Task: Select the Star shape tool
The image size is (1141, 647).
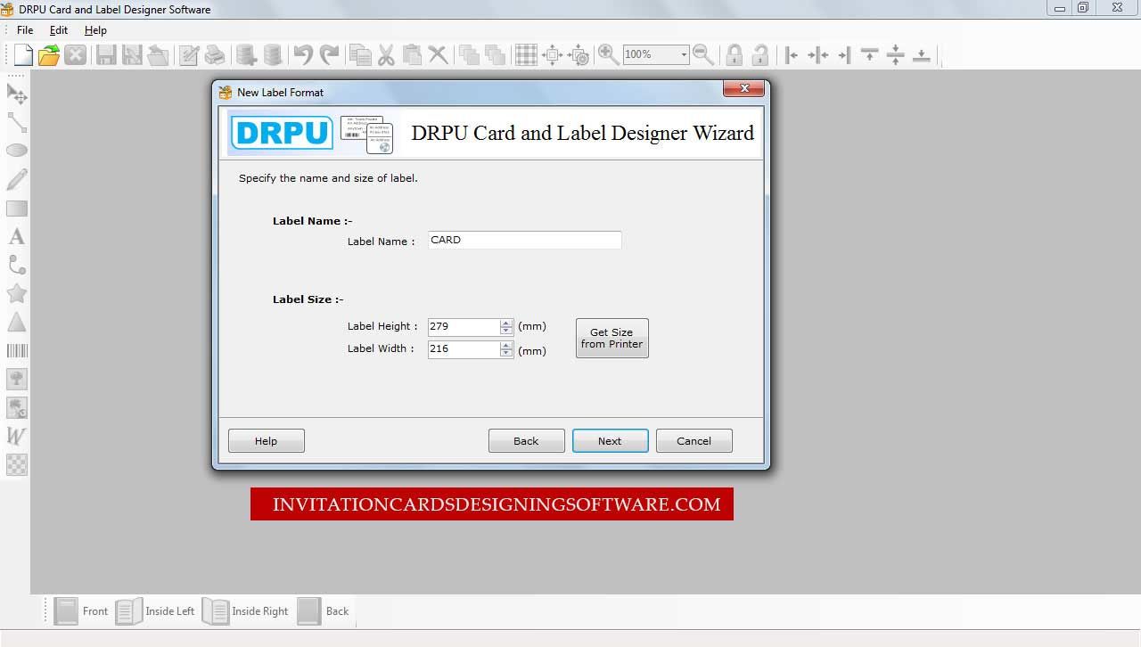Action: pos(17,293)
